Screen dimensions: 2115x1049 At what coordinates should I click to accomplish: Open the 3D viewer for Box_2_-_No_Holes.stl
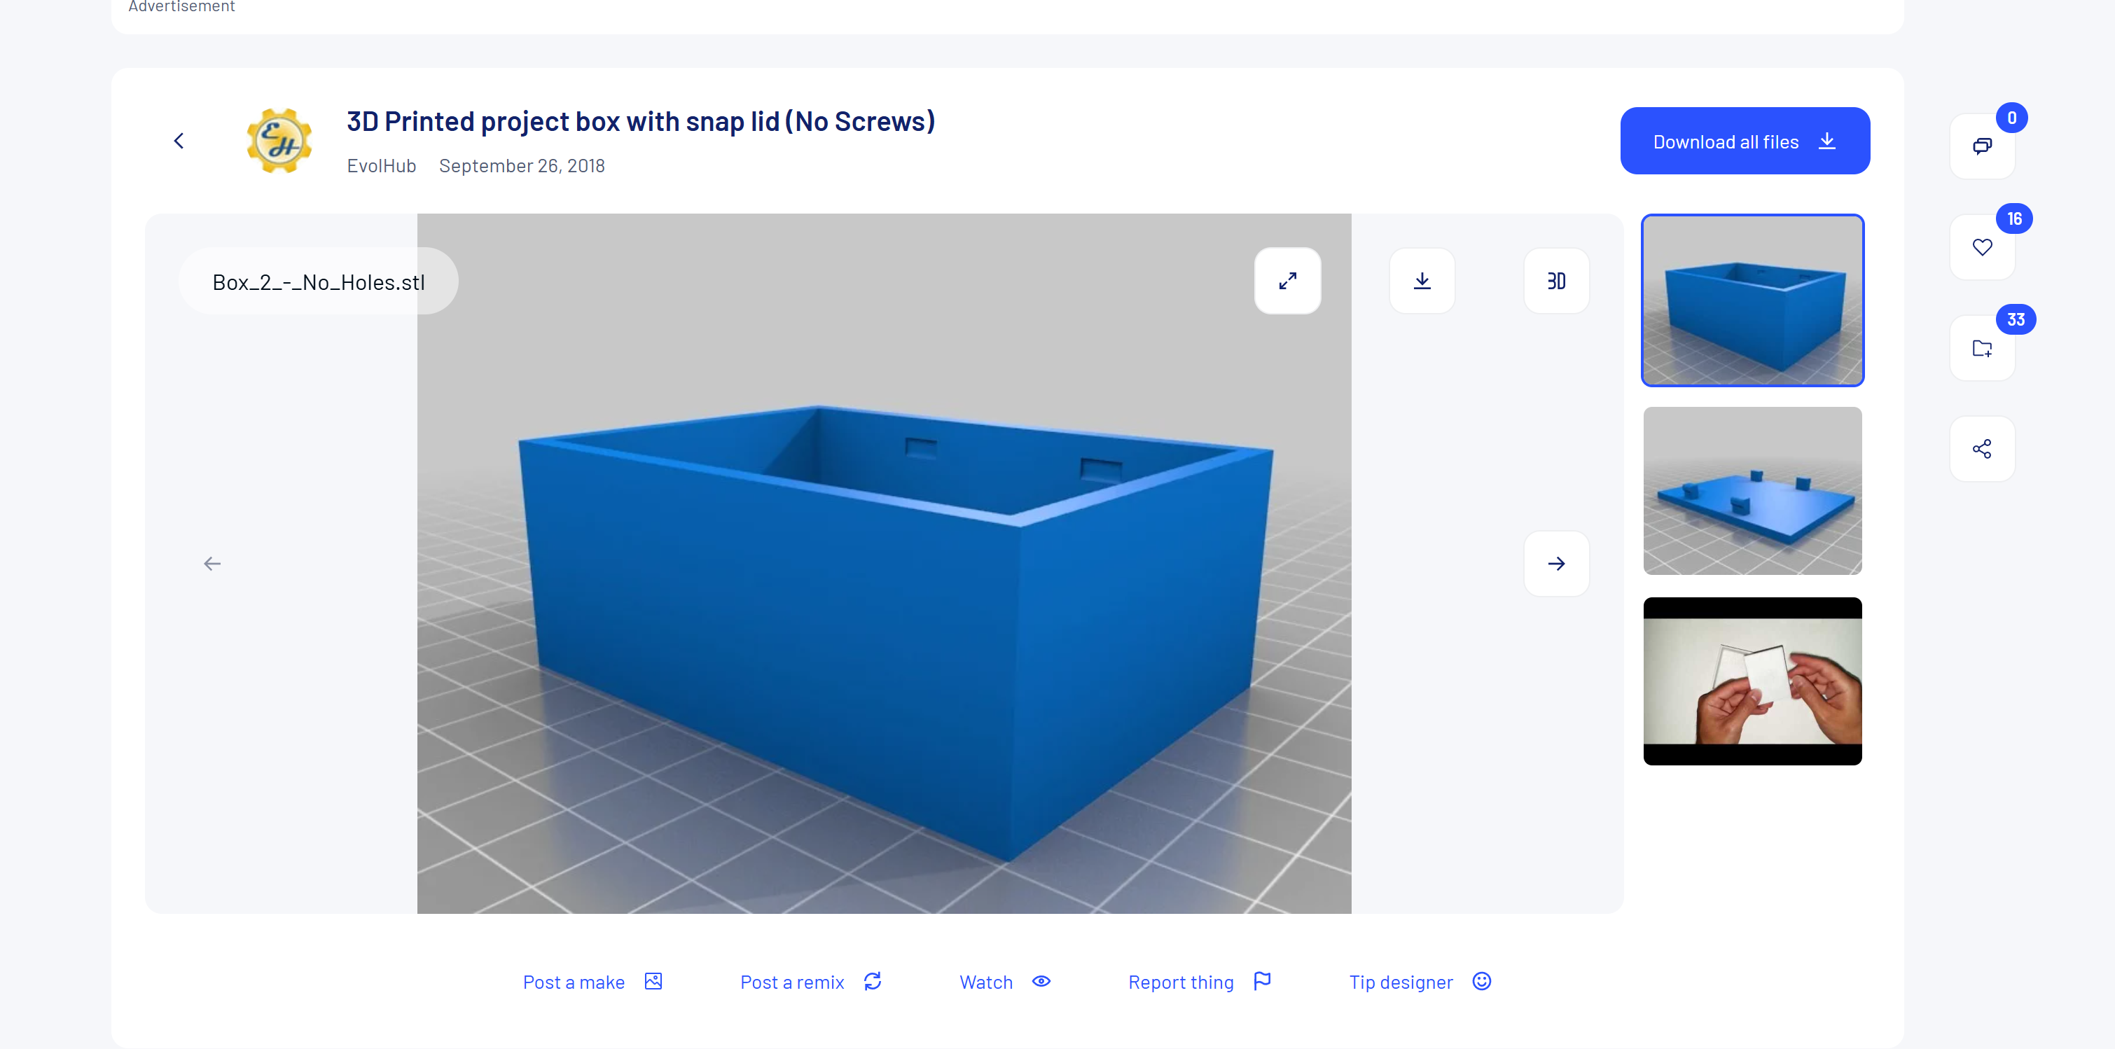pyautogui.click(x=1556, y=281)
